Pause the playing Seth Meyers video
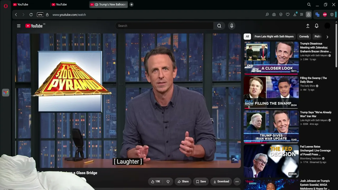Screen dimensions: 338x190 [129, 101]
